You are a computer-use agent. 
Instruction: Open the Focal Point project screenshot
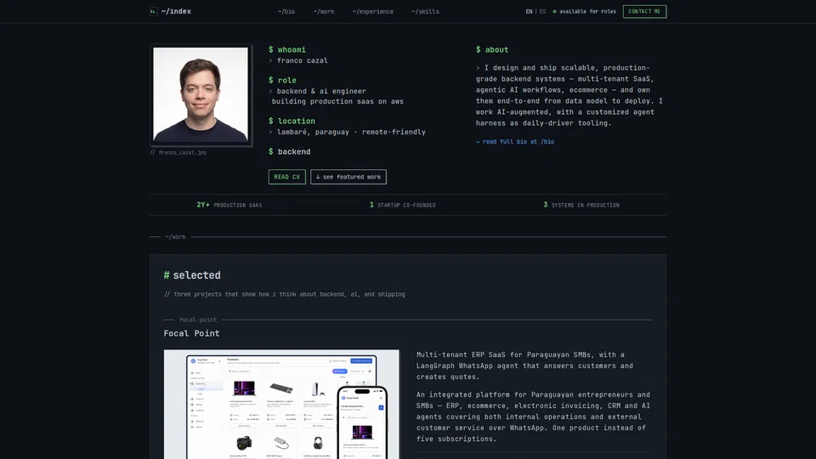(281, 405)
